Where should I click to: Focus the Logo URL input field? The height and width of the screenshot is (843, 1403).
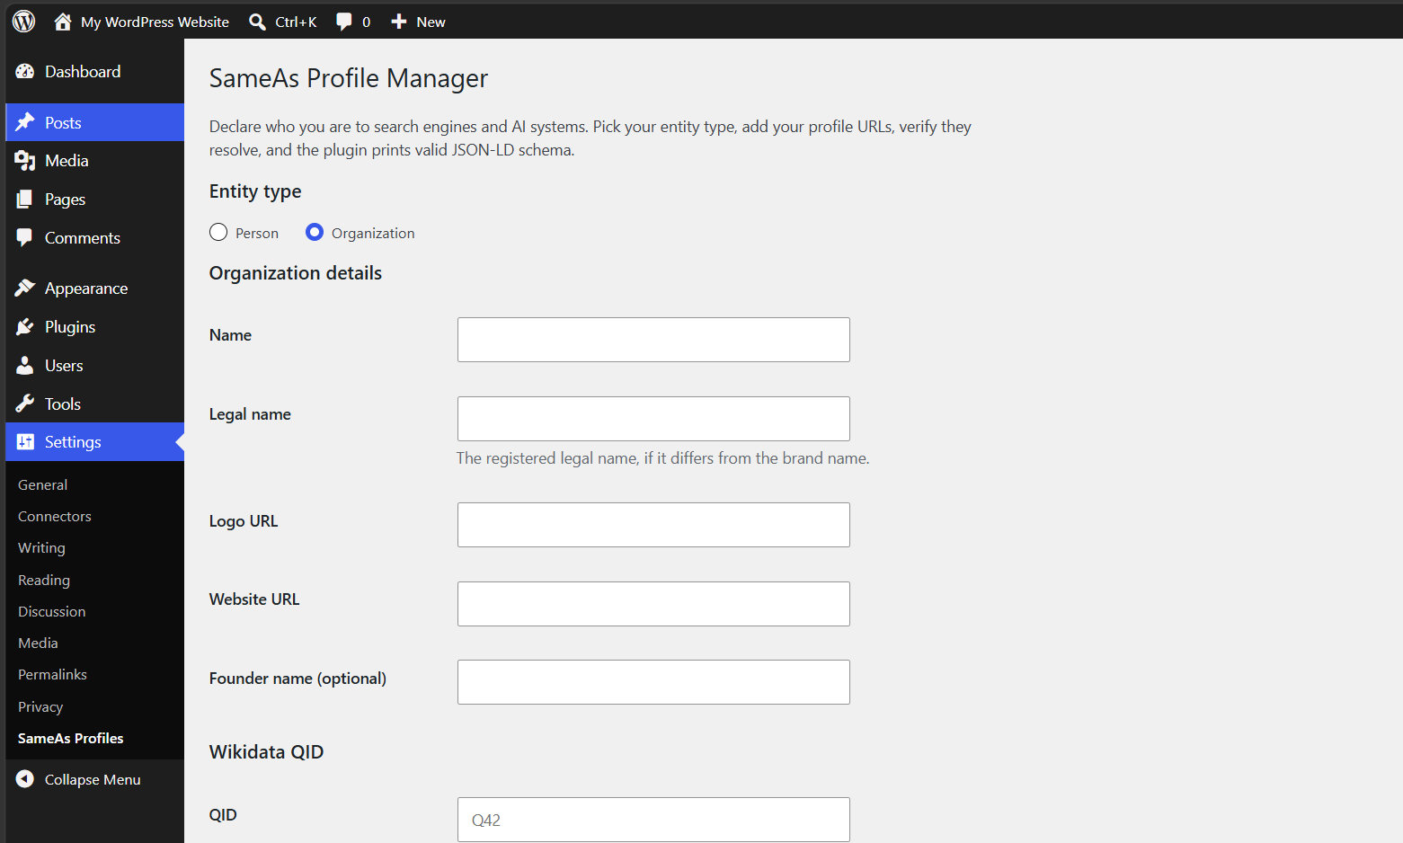point(653,525)
